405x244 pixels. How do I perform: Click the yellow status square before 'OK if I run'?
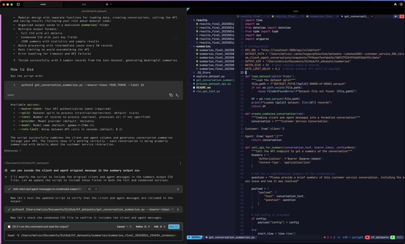9,227
